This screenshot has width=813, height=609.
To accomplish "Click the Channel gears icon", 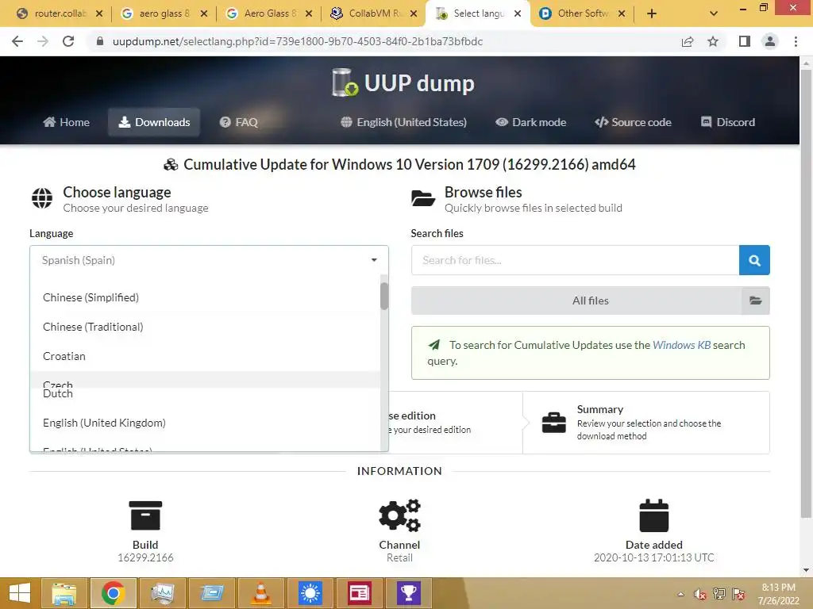I will [400, 515].
